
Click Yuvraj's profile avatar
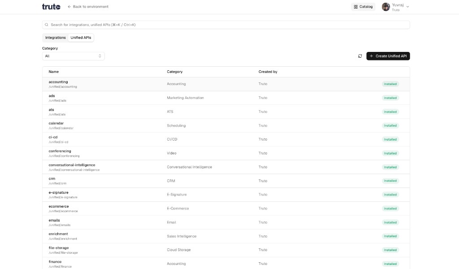pos(386,6)
